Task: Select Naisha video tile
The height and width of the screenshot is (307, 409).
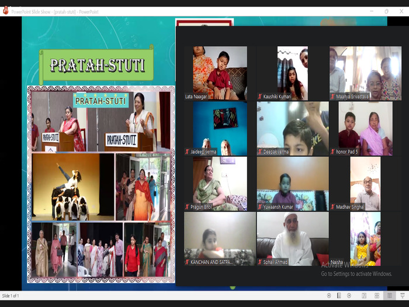Action: coord(365,239)
